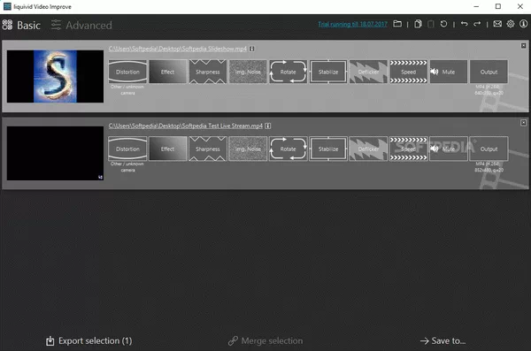
Task: Click the reset icon in toolbar
Action: tap(443, 24)
